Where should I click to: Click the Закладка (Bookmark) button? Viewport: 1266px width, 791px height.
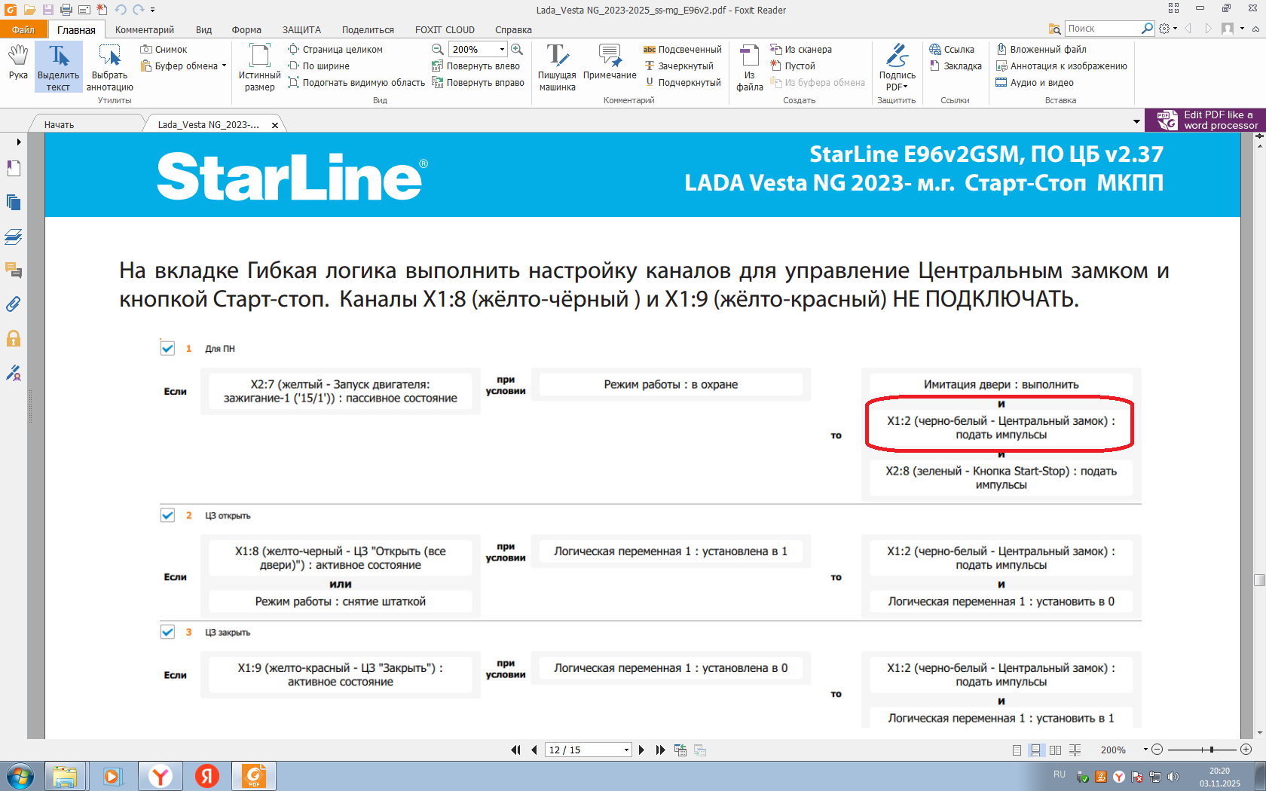(956, 66)
